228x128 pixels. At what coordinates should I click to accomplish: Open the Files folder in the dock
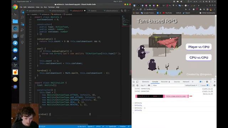point(15,21)
